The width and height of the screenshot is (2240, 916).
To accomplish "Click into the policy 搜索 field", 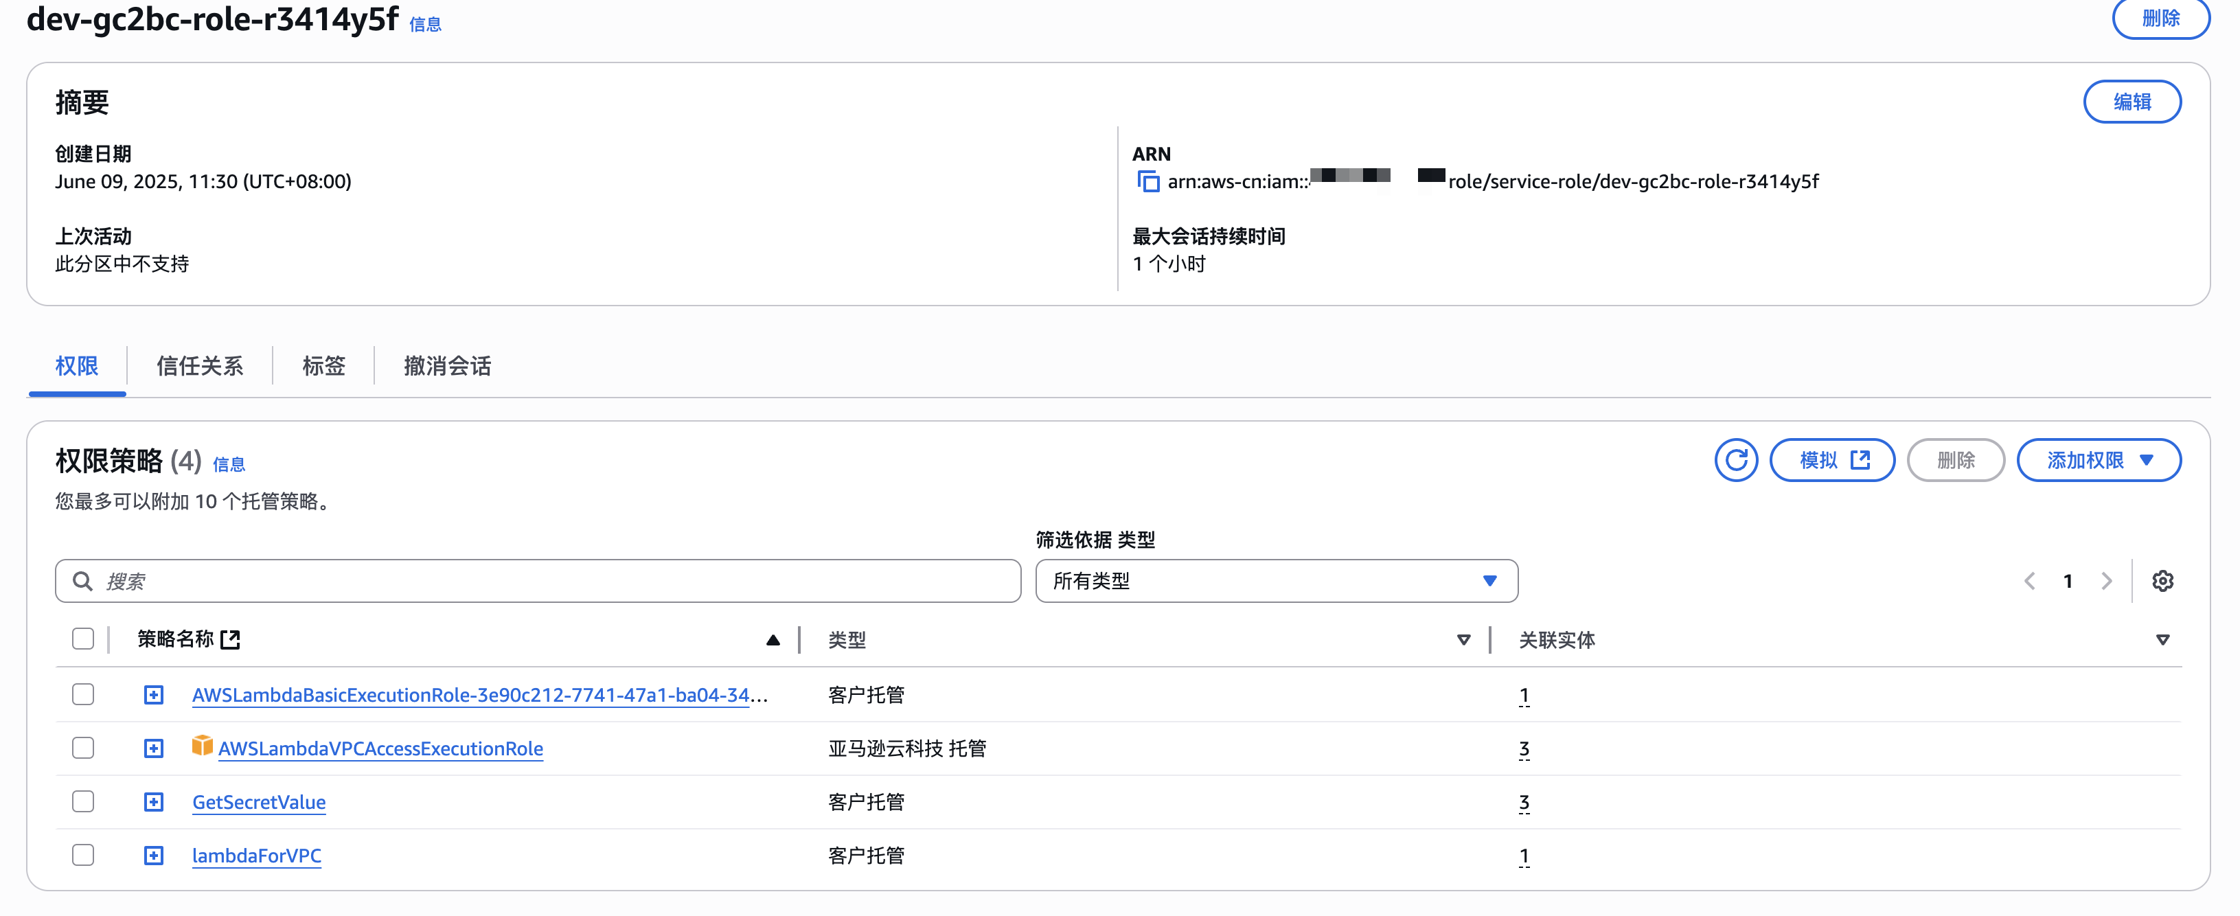I will coord(539,581).
